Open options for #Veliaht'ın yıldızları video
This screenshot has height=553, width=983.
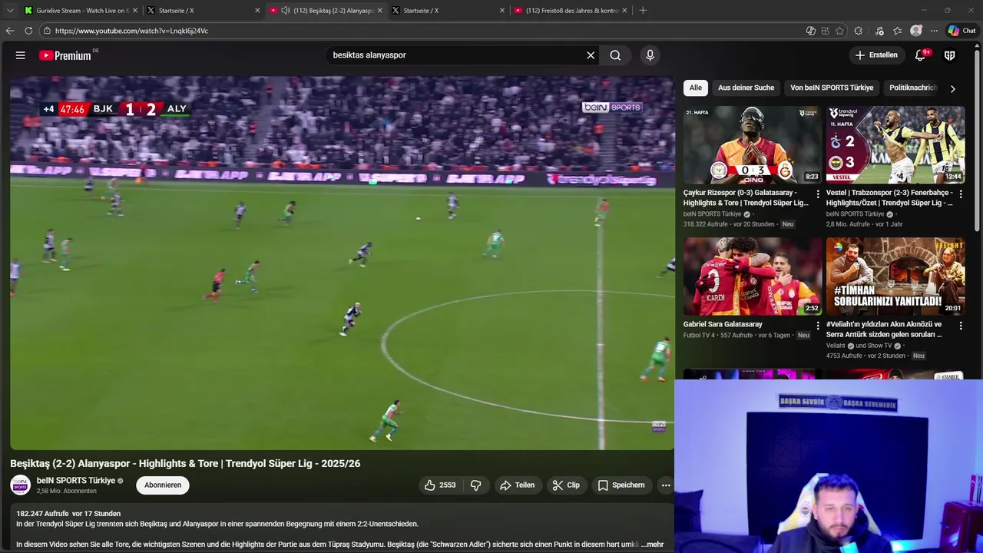coord(961,326)
